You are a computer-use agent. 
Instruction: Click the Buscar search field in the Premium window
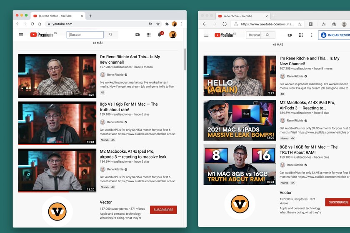85,35
